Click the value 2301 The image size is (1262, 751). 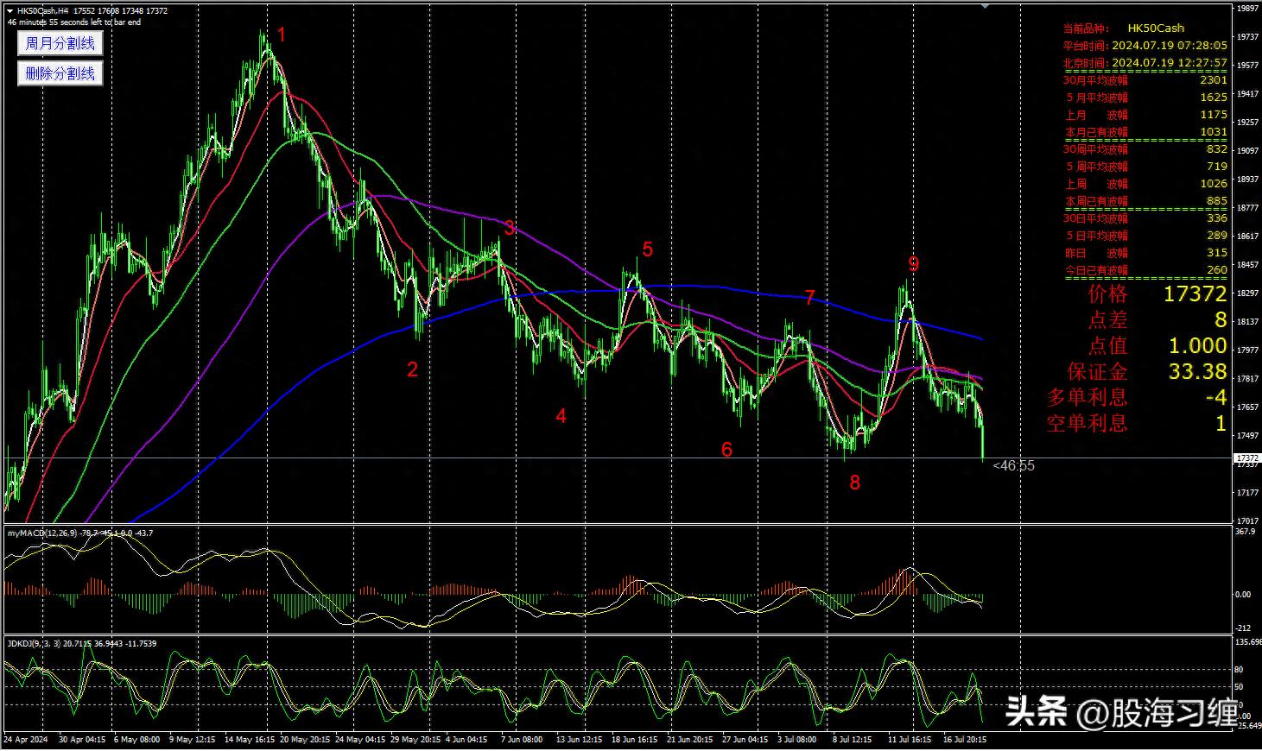coord(1214,80)
